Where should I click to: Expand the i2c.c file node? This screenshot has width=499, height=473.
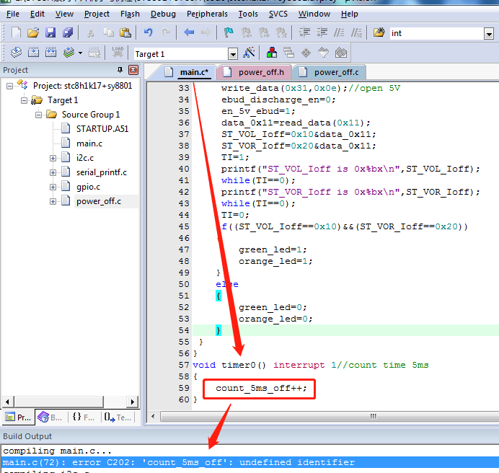(x=53, y=158)
